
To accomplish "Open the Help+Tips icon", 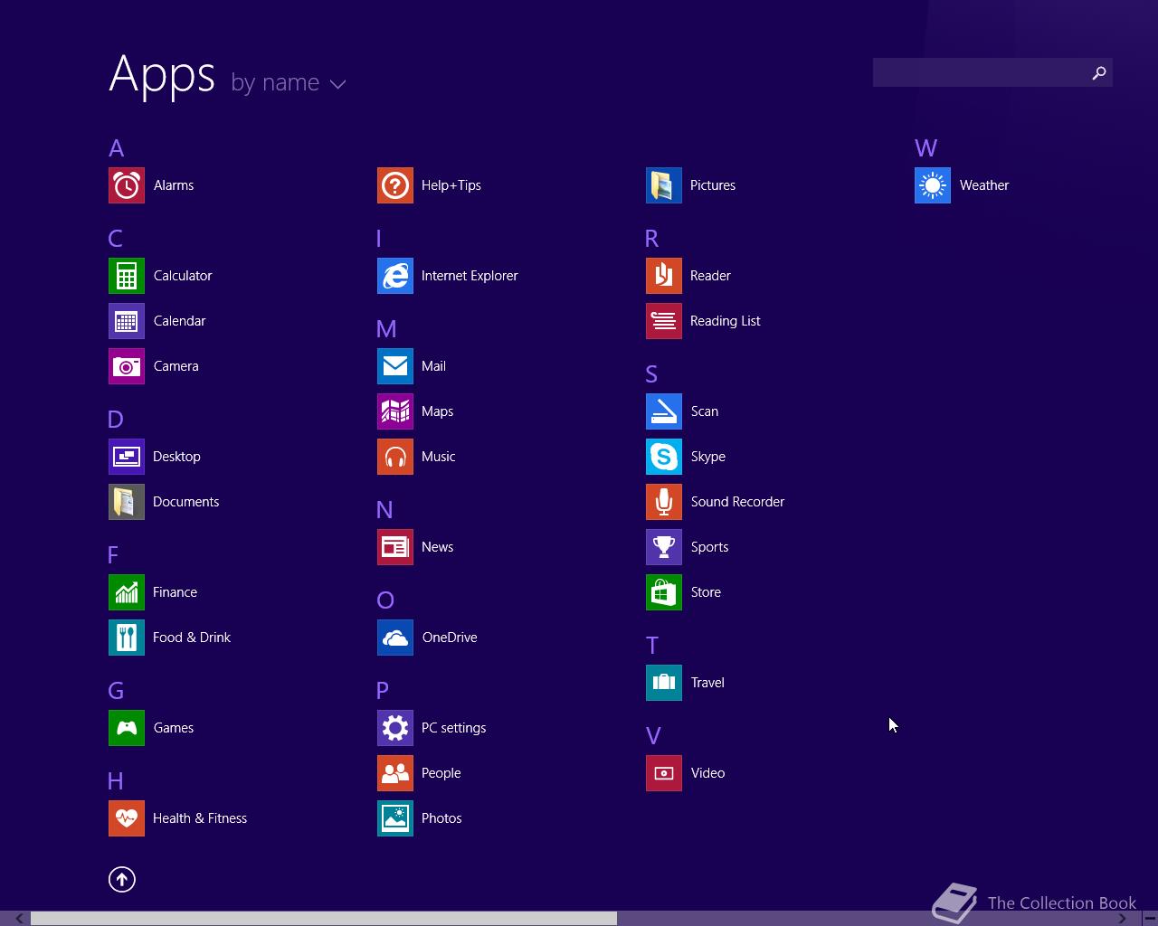I will [395, 185].
